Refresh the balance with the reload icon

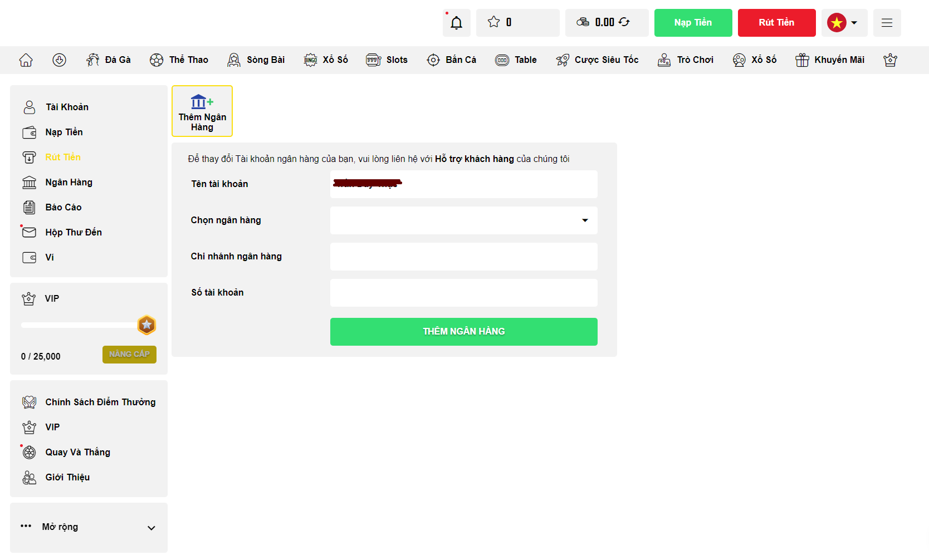(624, 22)
